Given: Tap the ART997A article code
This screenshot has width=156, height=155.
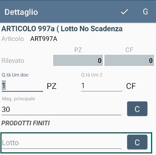Looking at the screenshot, I should click(x=44, y=39).
